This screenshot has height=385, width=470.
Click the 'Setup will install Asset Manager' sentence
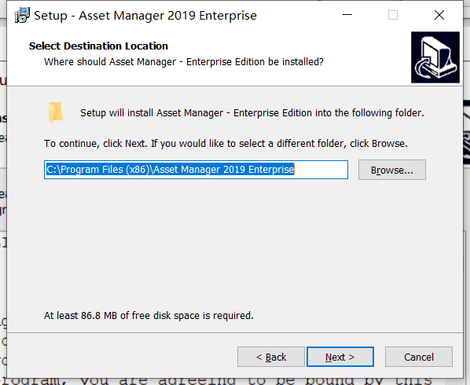click(252, 113)
